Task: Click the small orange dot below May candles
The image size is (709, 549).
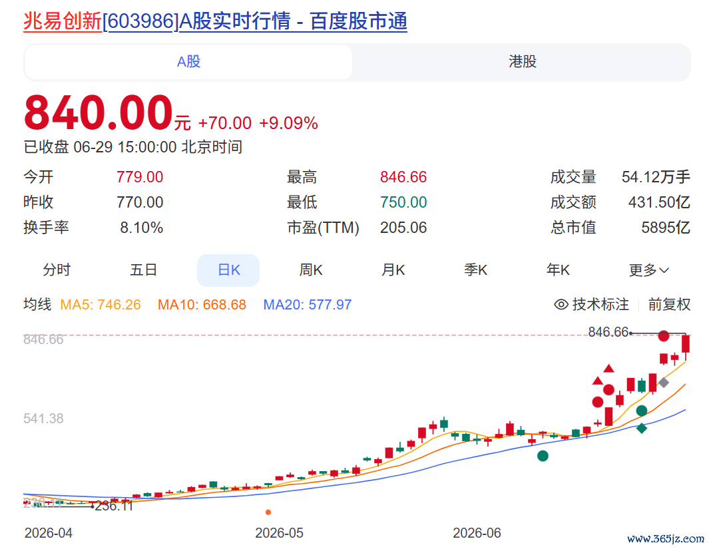Action: click(x=268, y=512)
